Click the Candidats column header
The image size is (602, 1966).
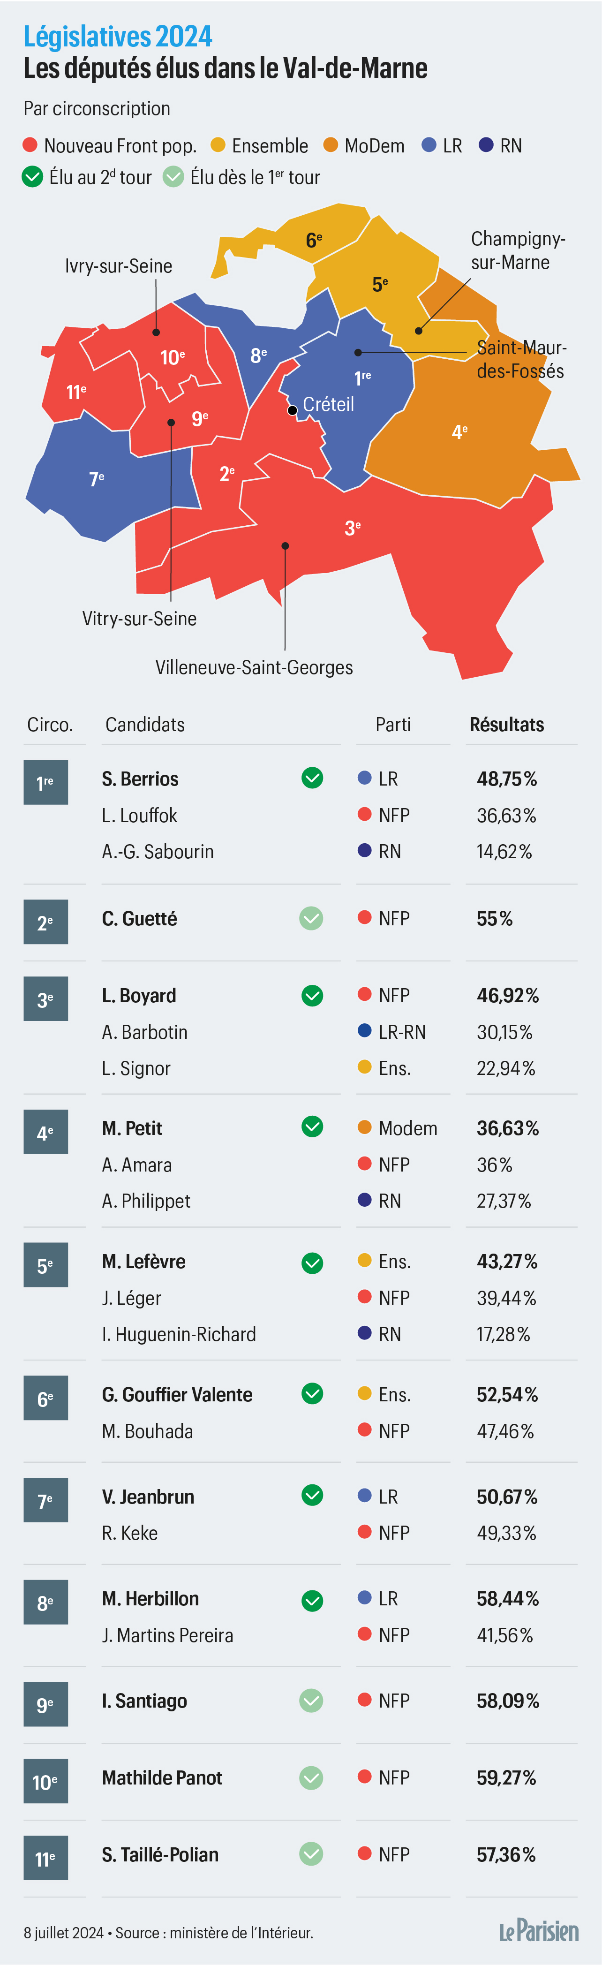point(145,724)
